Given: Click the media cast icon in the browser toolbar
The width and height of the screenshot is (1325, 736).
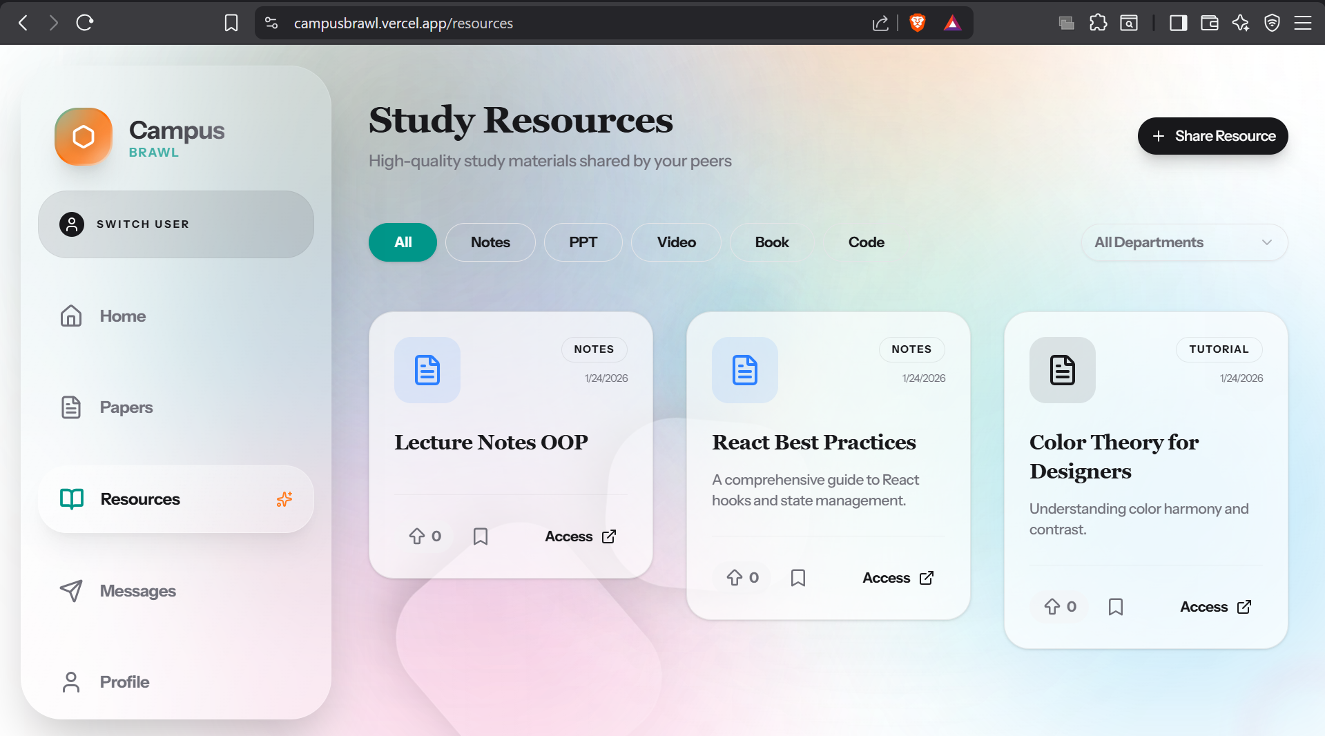Looking at the screenshot, I should pos(1067,23).
